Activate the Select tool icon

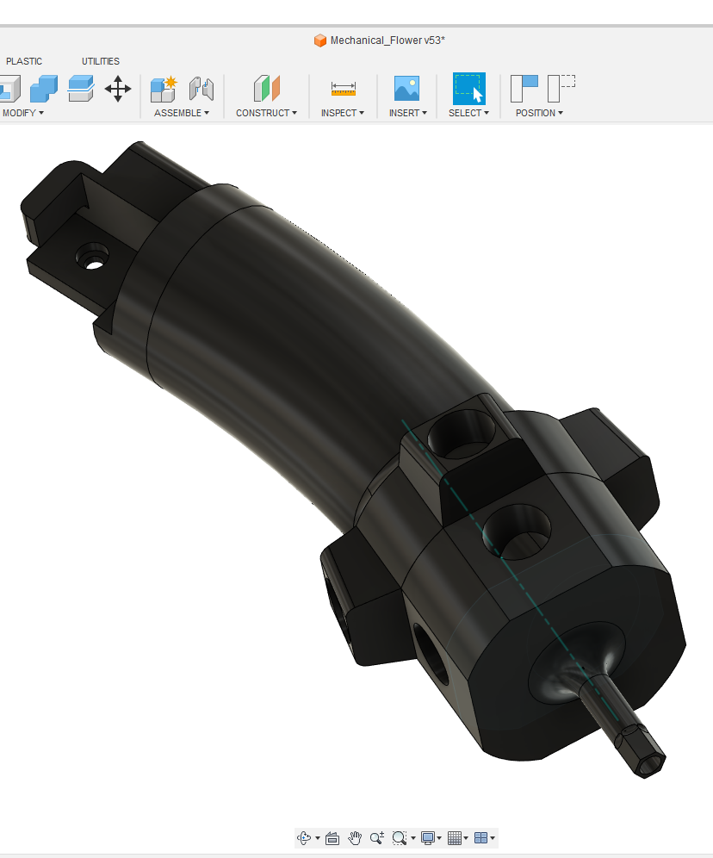(x=469, y=89)
